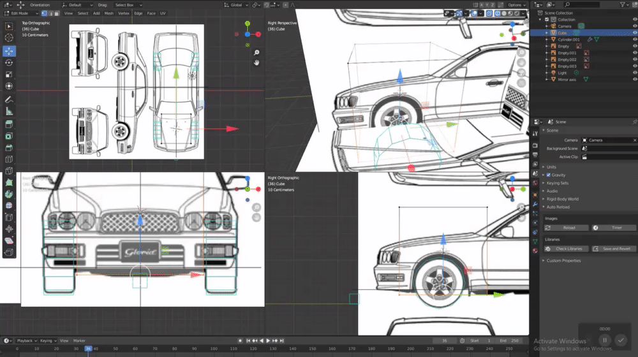Select the Move tool in toolbar

[x=9, y=51]
